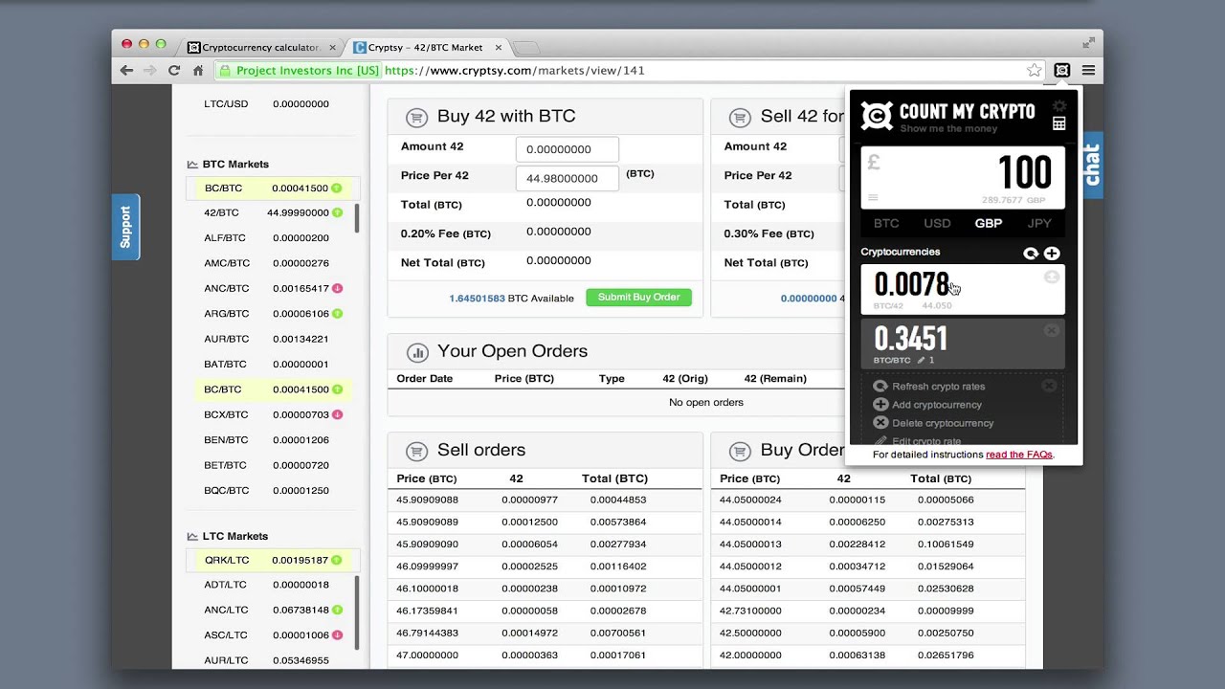The height and width of the screenshot is (689, 1225).
Task: Open the calculator icon in Count My Crypto
Action: pos(1058,123)
